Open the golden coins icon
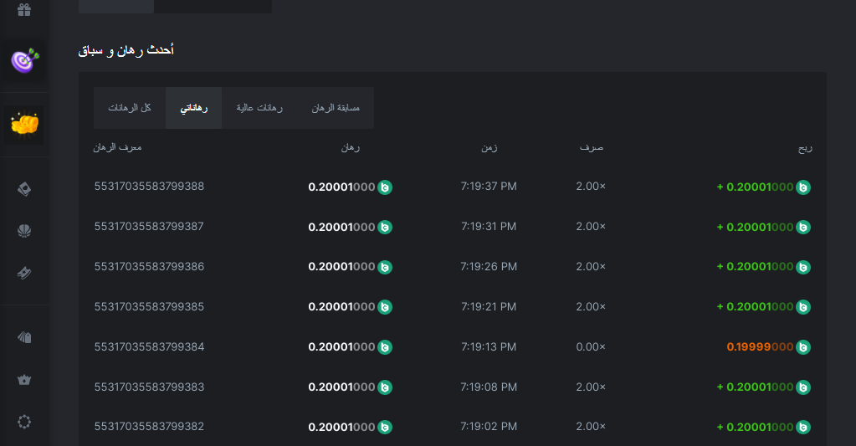 (24, 124)
